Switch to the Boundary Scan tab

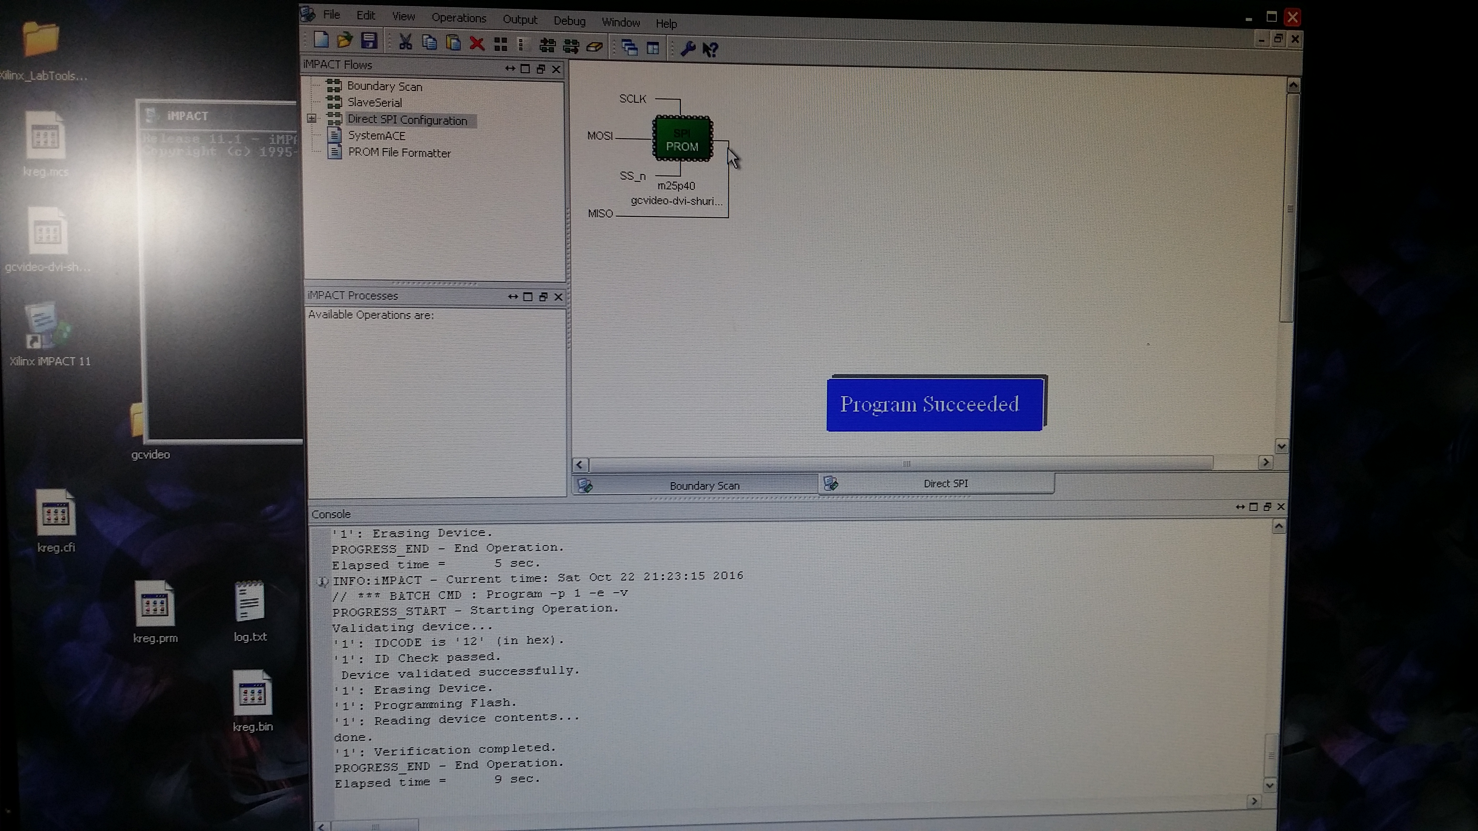coord(695,485)
